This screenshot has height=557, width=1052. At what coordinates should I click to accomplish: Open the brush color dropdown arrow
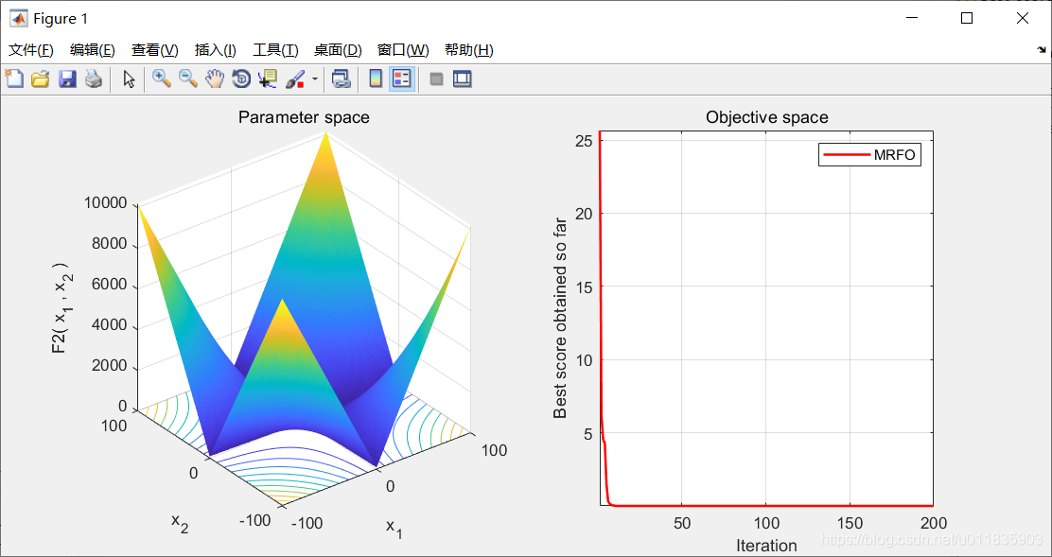point(314,79)
